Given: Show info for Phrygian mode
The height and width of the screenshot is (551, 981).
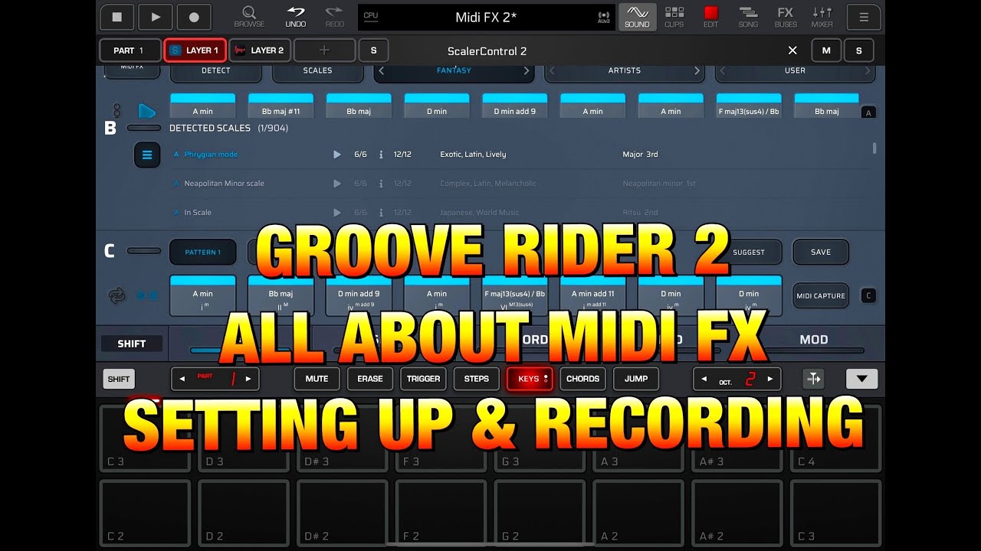Looking at the screenshot, I should (x=381, y=155).
